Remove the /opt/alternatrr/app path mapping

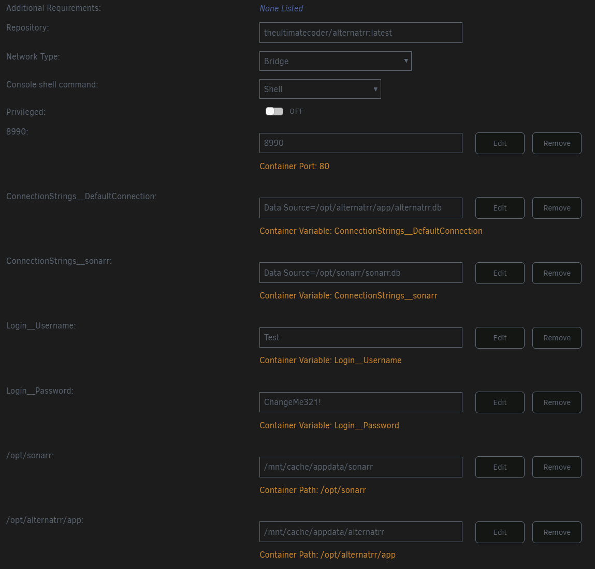point(557,532)
